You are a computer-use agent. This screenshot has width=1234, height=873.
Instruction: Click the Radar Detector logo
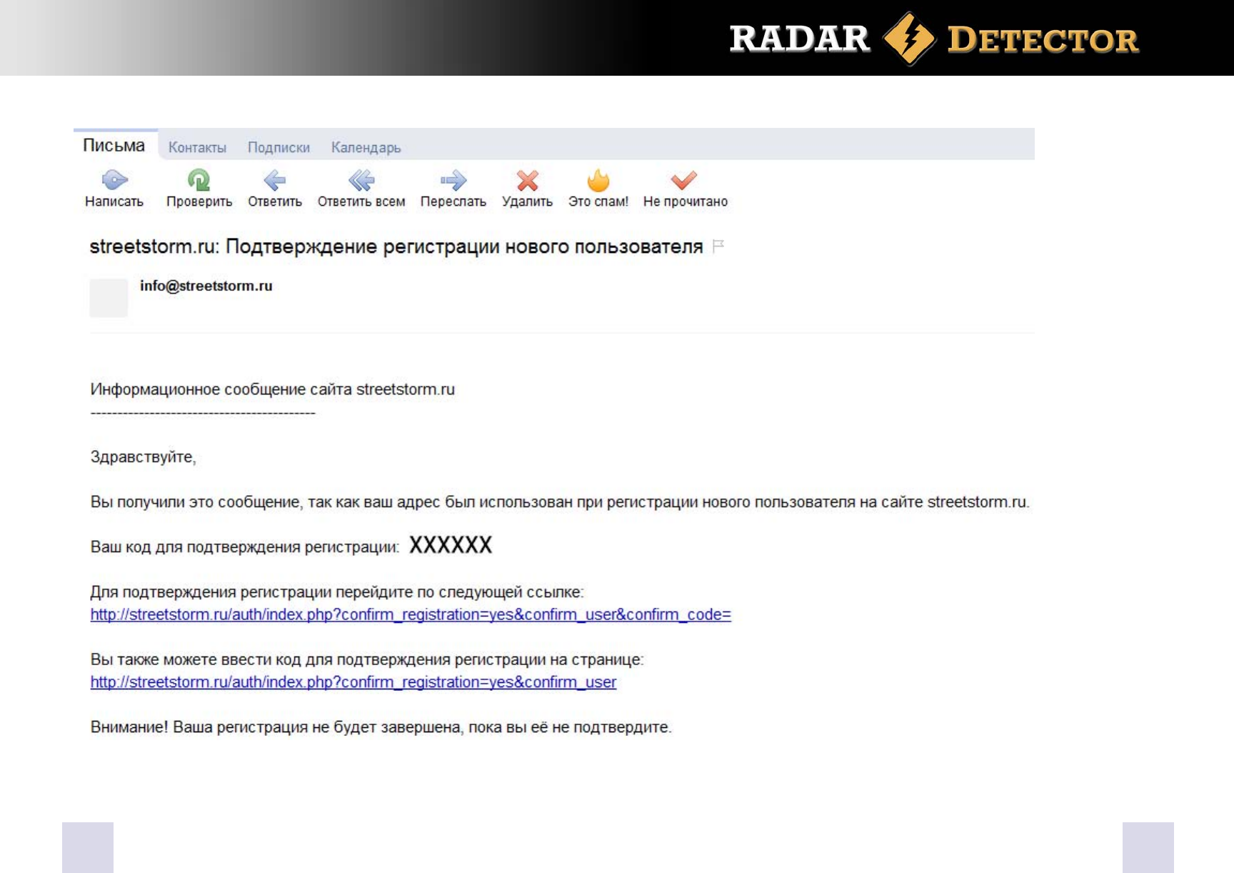(x=933, y=39)
